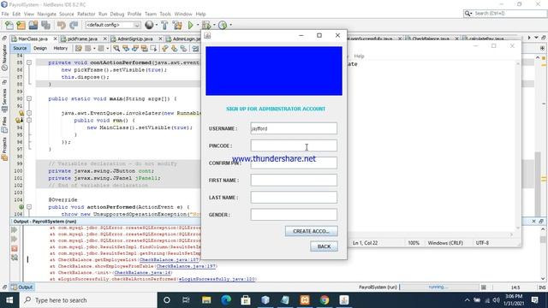The image size is (548, 308).
Task: Open the Services side panel
Action: (4, 100)
